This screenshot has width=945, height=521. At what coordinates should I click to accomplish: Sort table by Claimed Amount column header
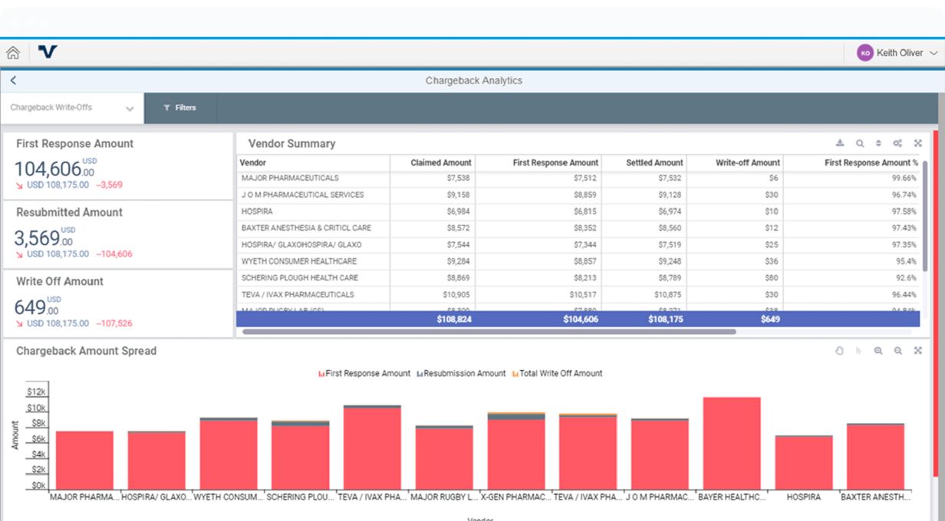pos(440,162)
